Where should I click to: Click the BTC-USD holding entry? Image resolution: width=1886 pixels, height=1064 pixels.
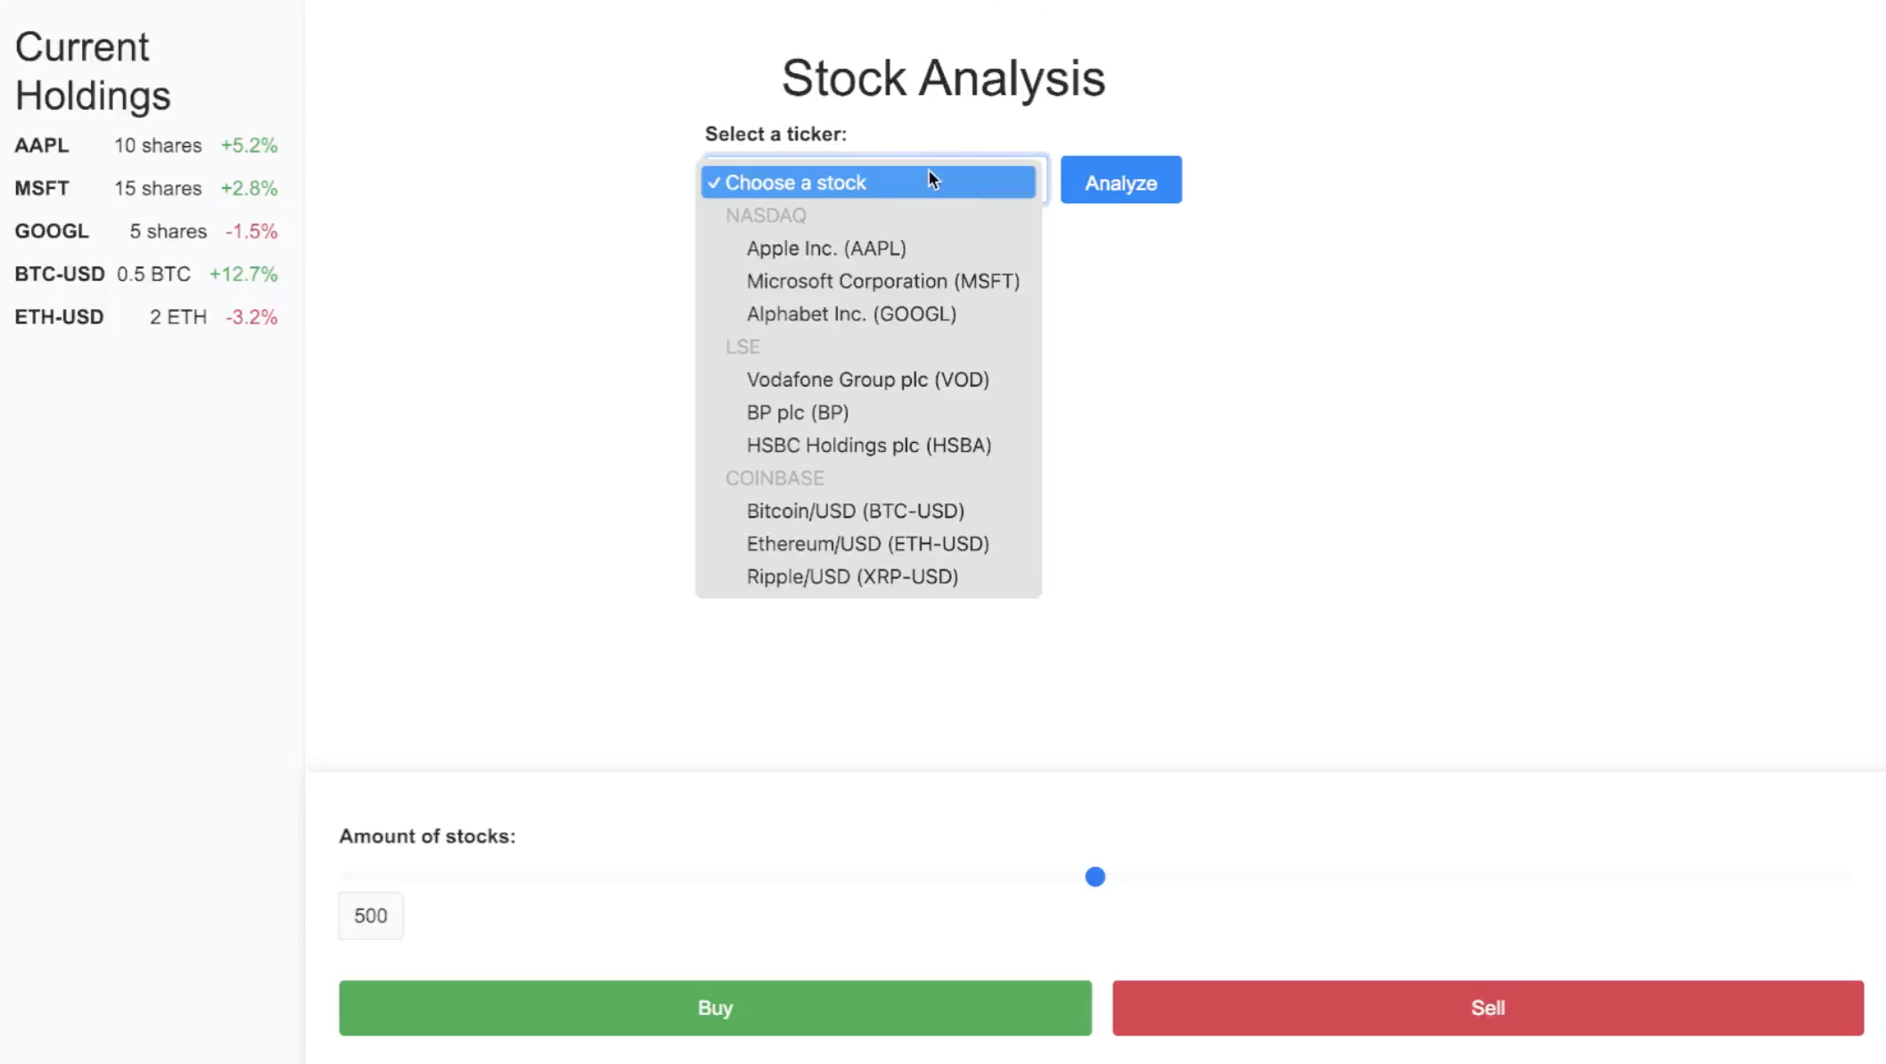pyautogui.click(x=145, y=274)
